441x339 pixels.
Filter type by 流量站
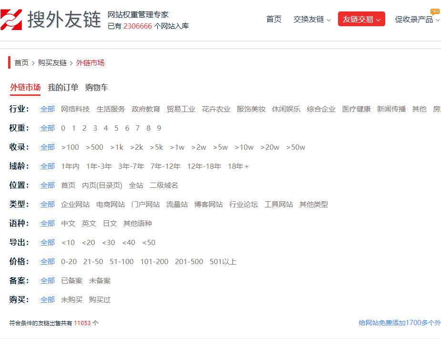pyautogui.click(x=177, y=205)
